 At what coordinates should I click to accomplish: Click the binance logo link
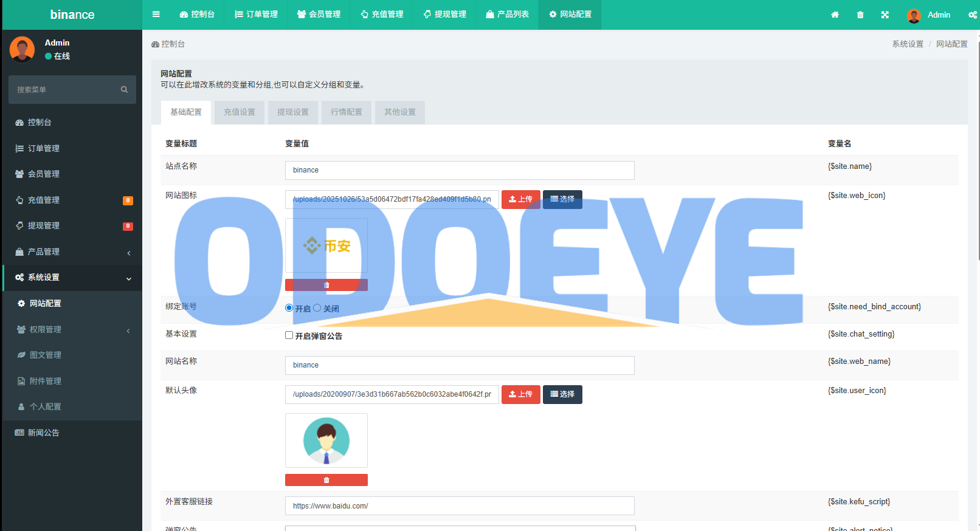coord(72,15)
